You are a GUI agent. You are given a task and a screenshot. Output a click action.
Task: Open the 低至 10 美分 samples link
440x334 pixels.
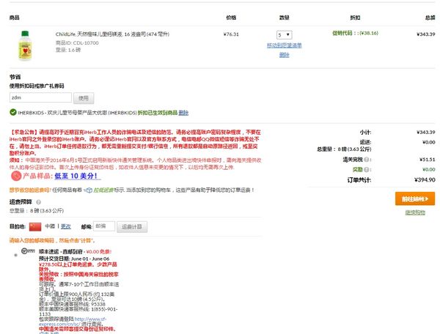click(76, 176)
